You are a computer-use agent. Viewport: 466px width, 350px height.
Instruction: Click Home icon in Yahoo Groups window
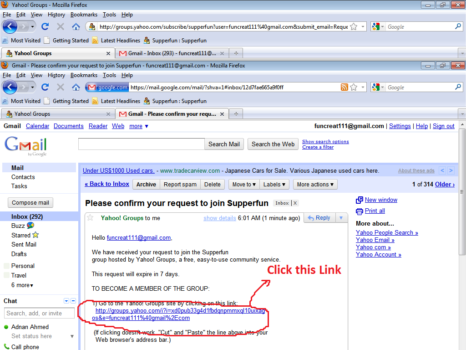click(76, 27)
